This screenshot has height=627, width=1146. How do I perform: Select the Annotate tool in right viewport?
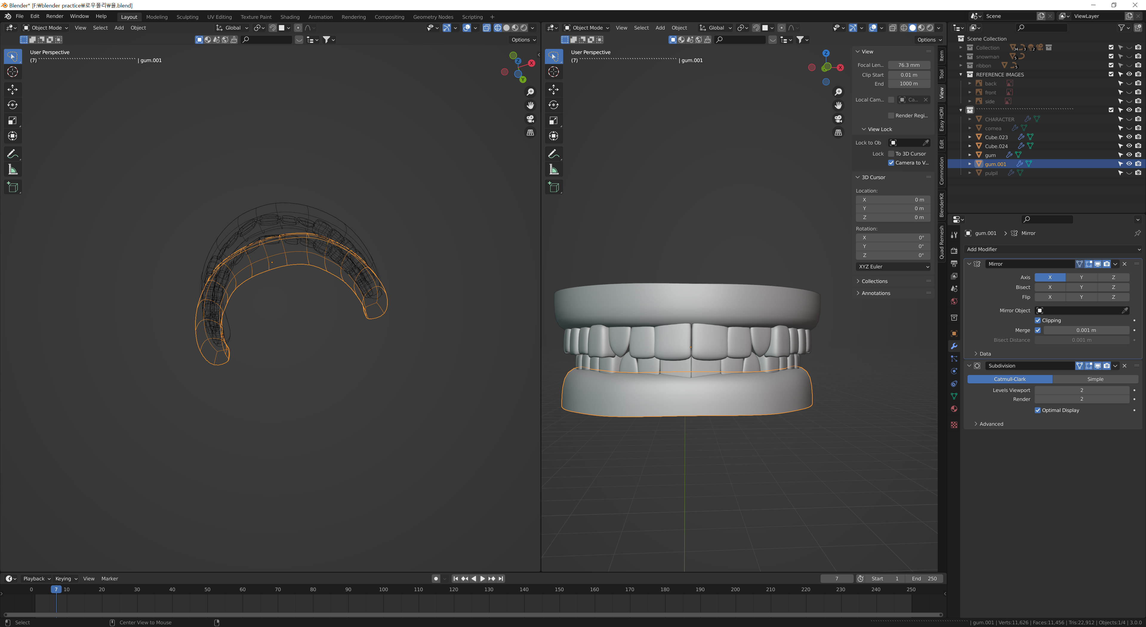[x=553, y=154]
